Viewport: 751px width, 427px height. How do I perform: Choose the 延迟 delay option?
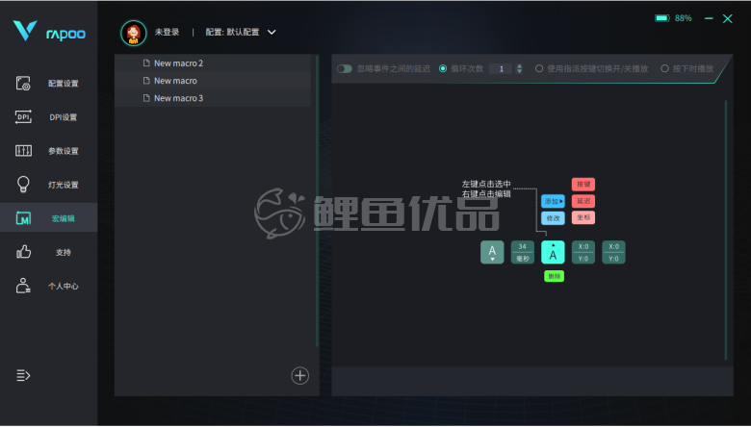click(583, 201)
